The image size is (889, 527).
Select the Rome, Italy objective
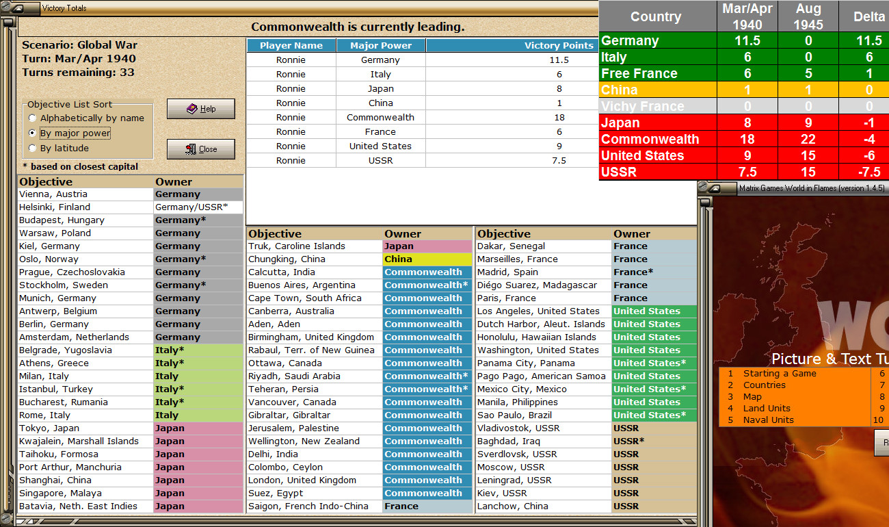(85, 415)
